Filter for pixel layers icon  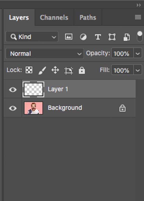(x=68, y=37)
